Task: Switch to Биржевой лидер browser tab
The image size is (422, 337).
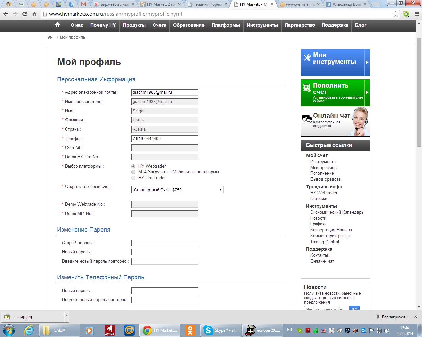Action: click(114, 4)
